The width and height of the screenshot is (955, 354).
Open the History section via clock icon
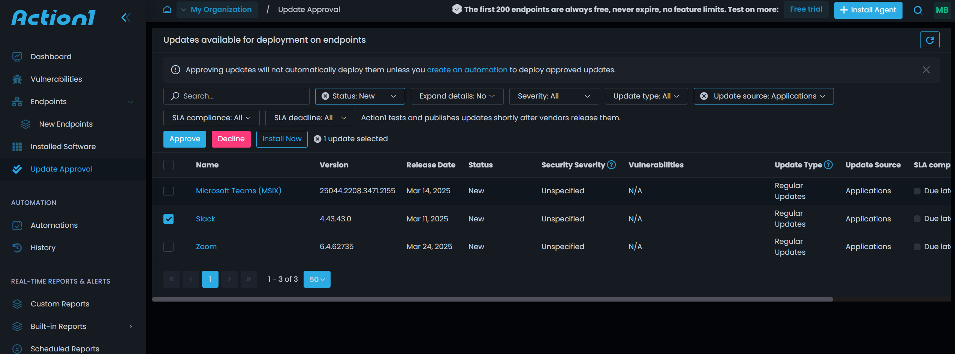pos(17,248)
